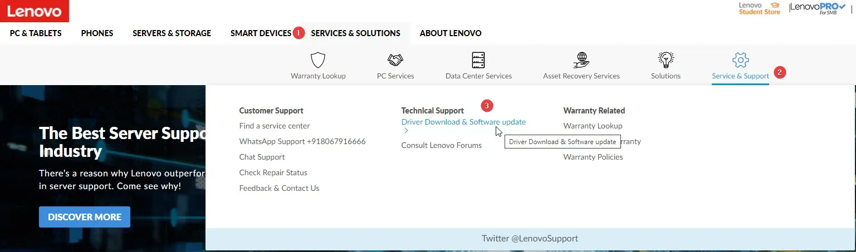This screenshot has height=252, width=856.
Task: Click Best Server Support banner headline
Action: pos(123,141)
